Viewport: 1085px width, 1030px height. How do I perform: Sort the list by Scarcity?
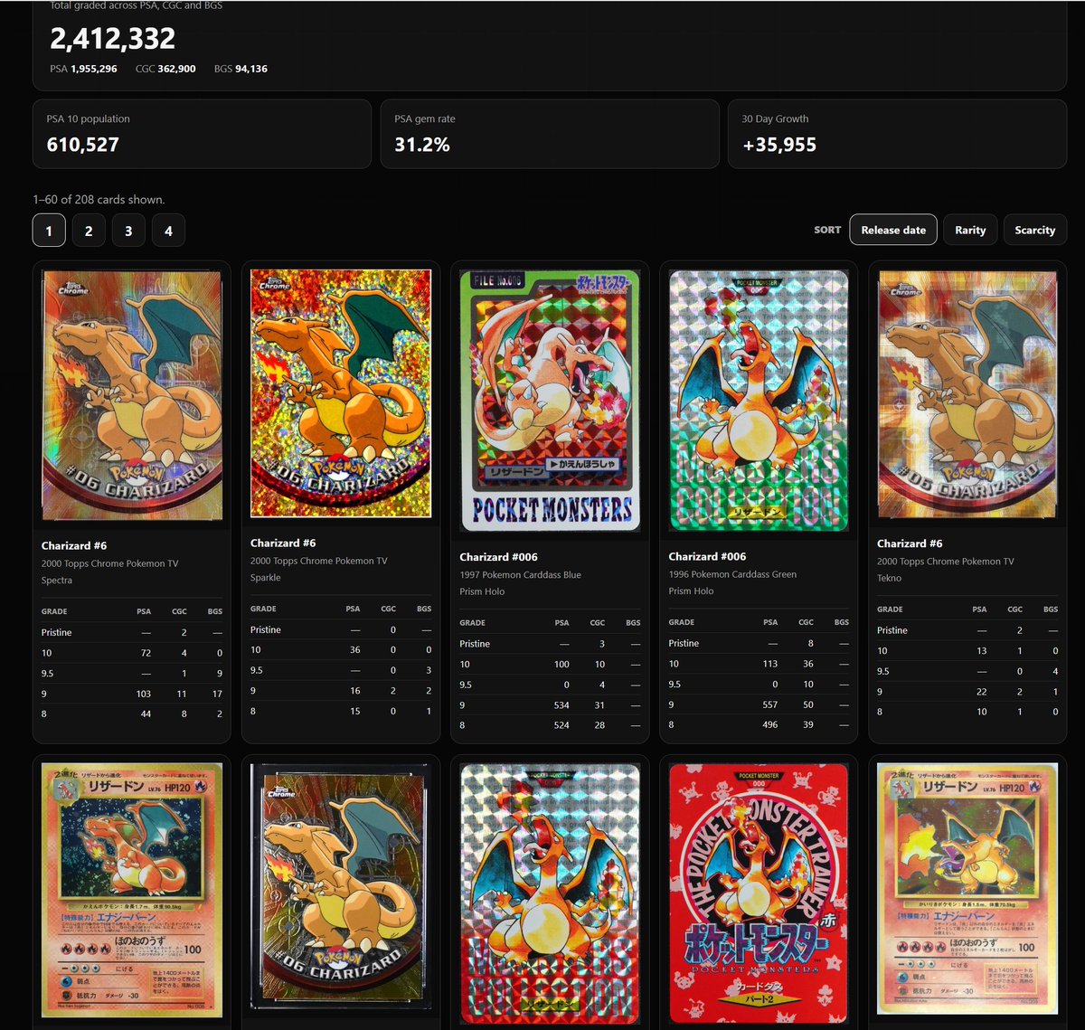click(1035, 230)
